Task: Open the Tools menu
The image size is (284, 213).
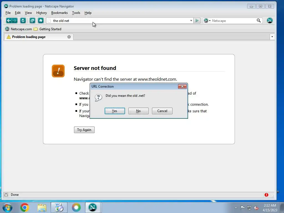Action: coord(76,13)
